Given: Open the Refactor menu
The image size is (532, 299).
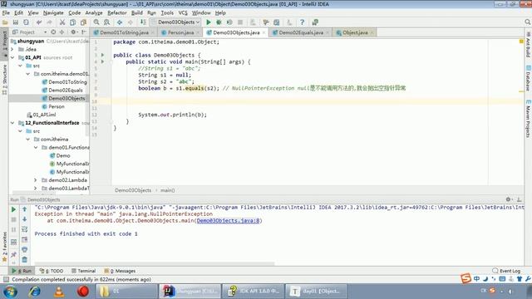Looking at the screenshot, I should [117, 13].
